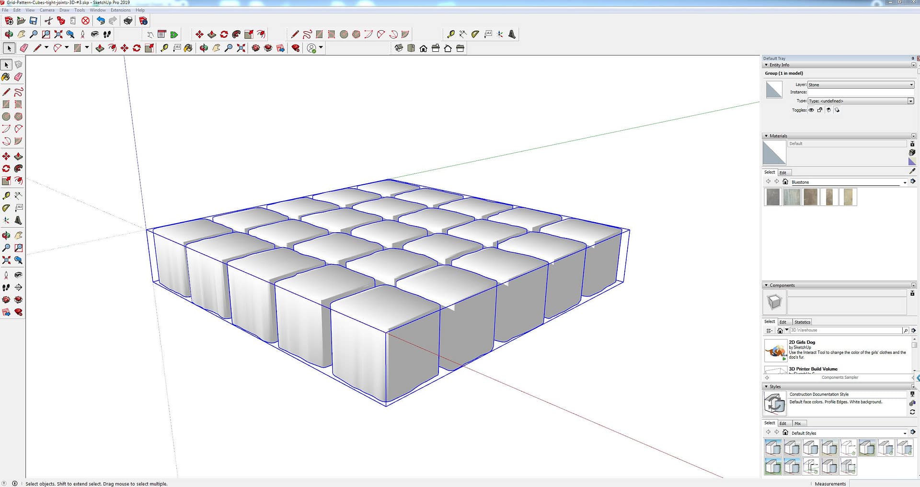The image size is (920, 487).
Task: Click the Print icon in the top toolbar
Action: [128, 21]
